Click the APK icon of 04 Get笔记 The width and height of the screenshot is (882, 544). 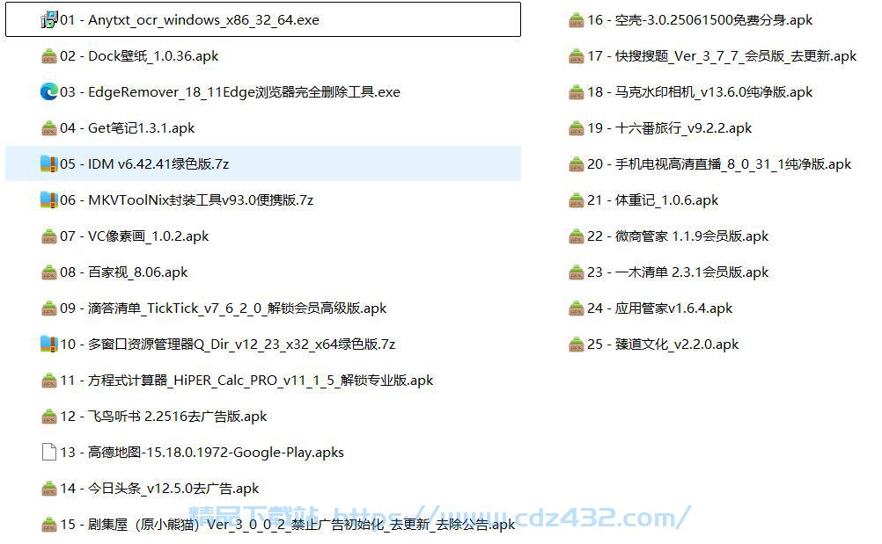pyautogui.click(x=49, y=128)
